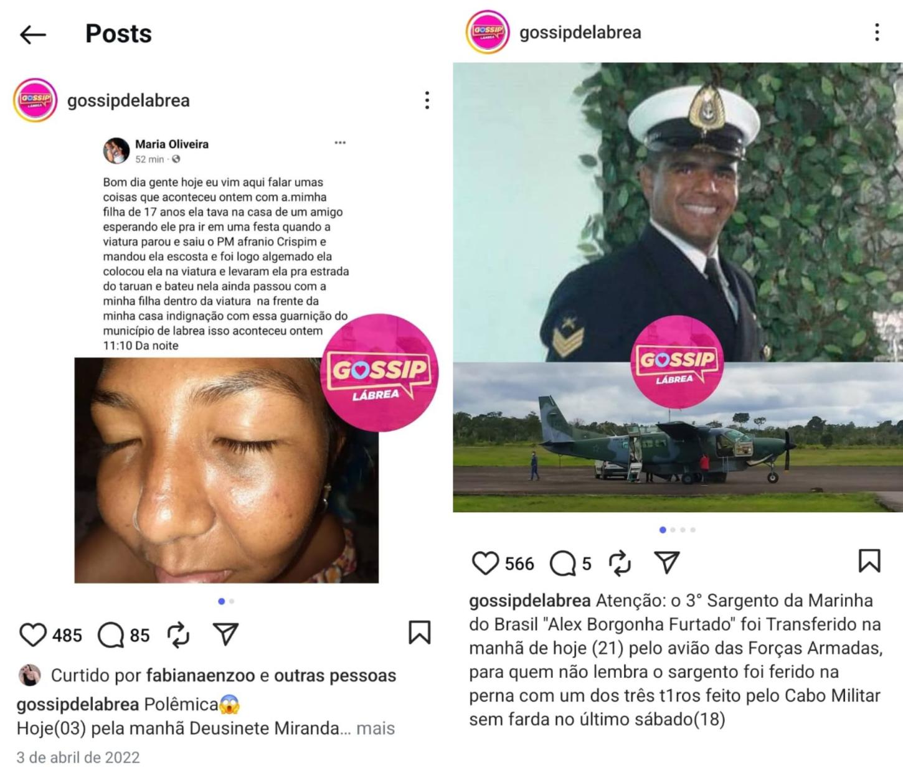View gossipdelabrea story avatar on right post

[x=488, y=32]
